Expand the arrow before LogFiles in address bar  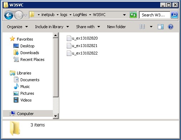(70, 15)
